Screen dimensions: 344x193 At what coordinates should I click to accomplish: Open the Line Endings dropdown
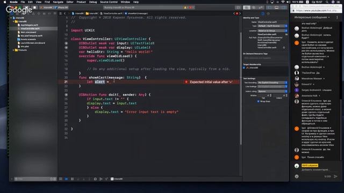273,87
